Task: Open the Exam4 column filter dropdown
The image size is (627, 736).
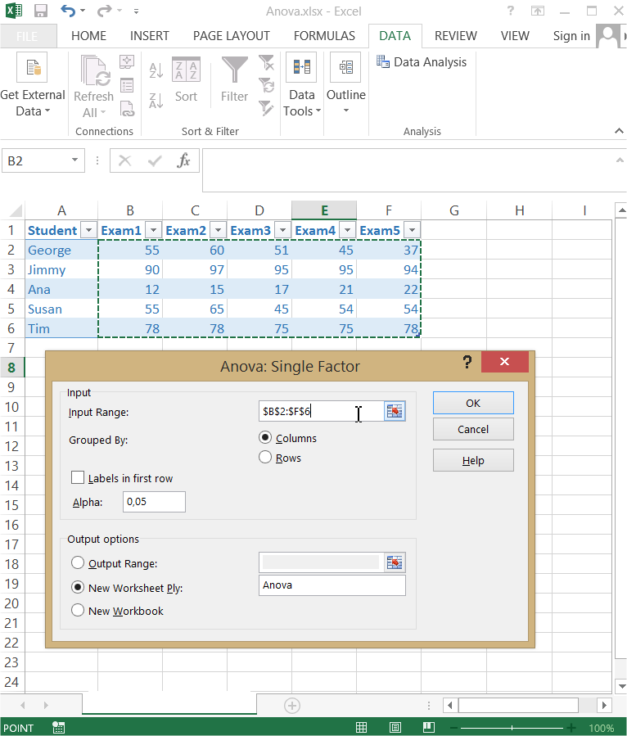Action: pos(348,231)
